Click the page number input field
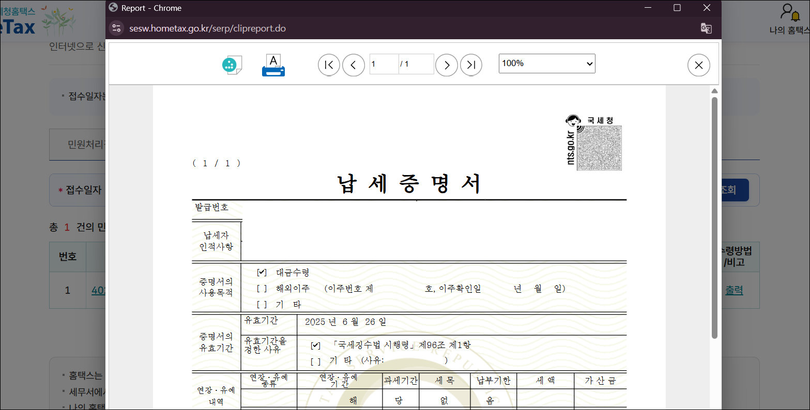 click(384, 64)
